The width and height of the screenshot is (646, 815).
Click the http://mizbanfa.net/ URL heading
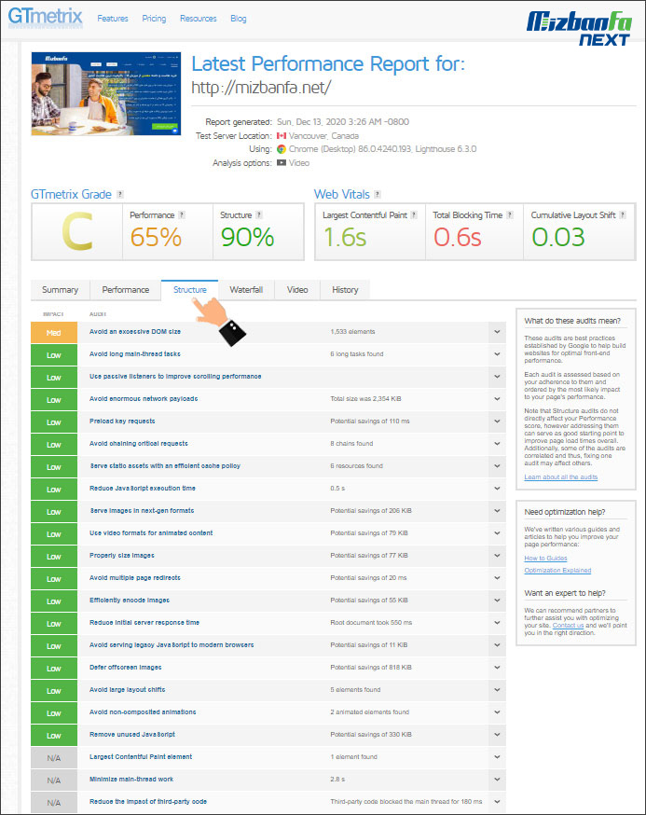261,88
